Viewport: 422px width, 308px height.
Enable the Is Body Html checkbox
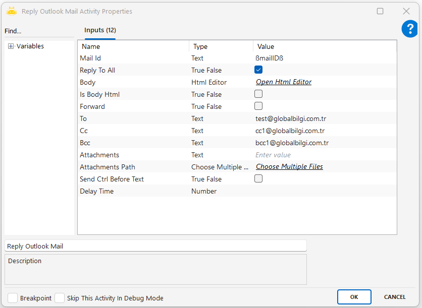click(x=258, y=94)
